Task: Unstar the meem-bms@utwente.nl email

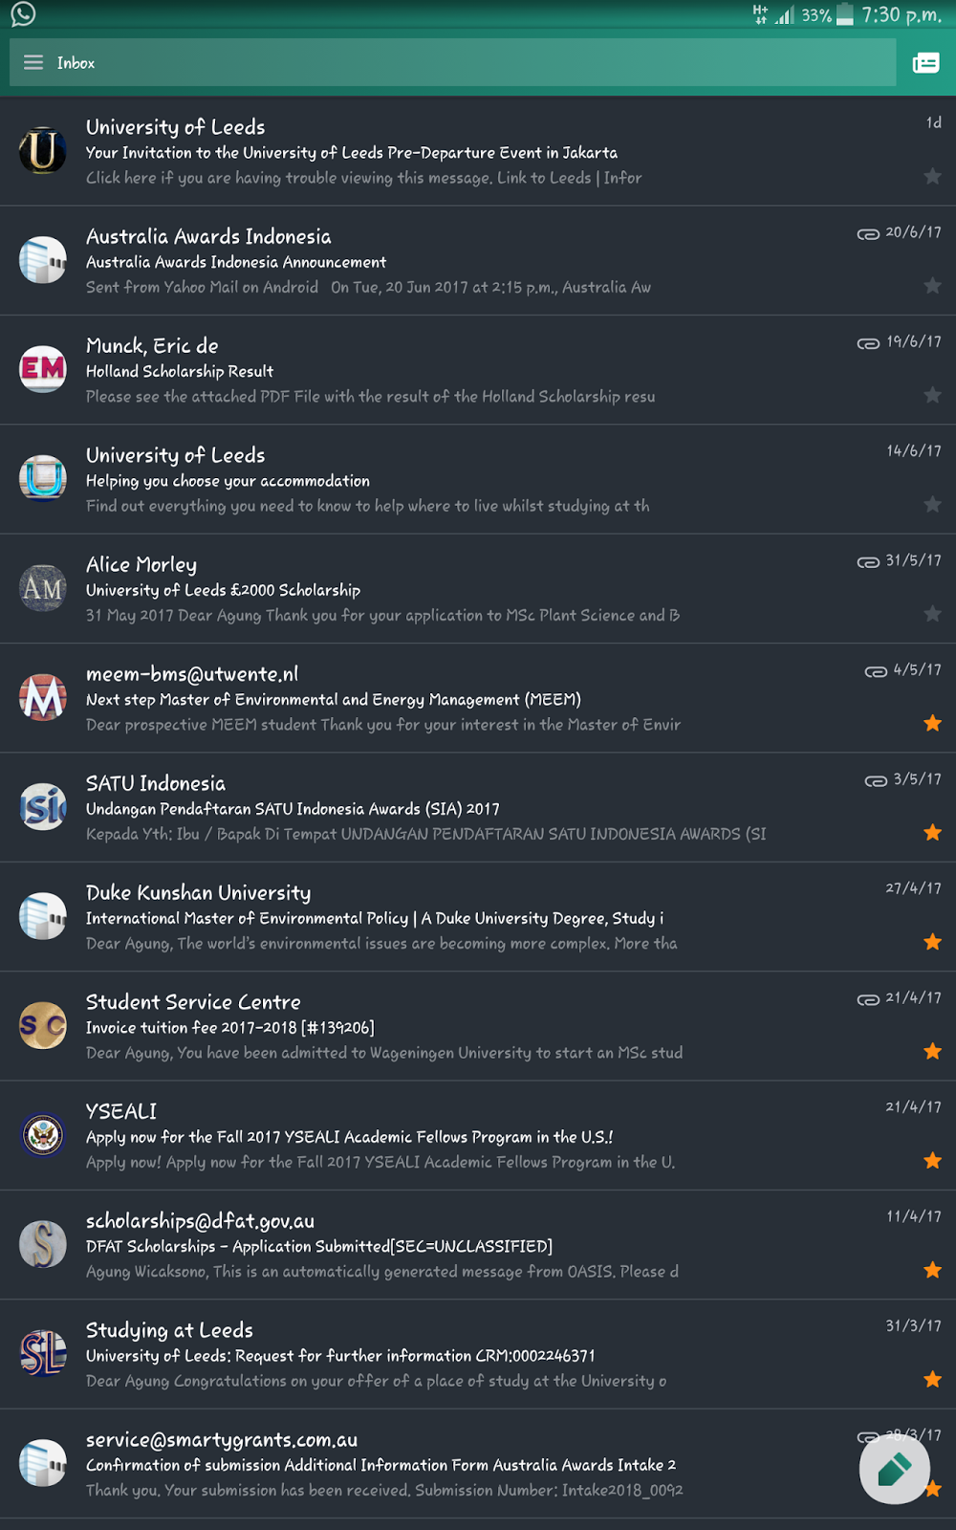Action: (x=933, y=723)
